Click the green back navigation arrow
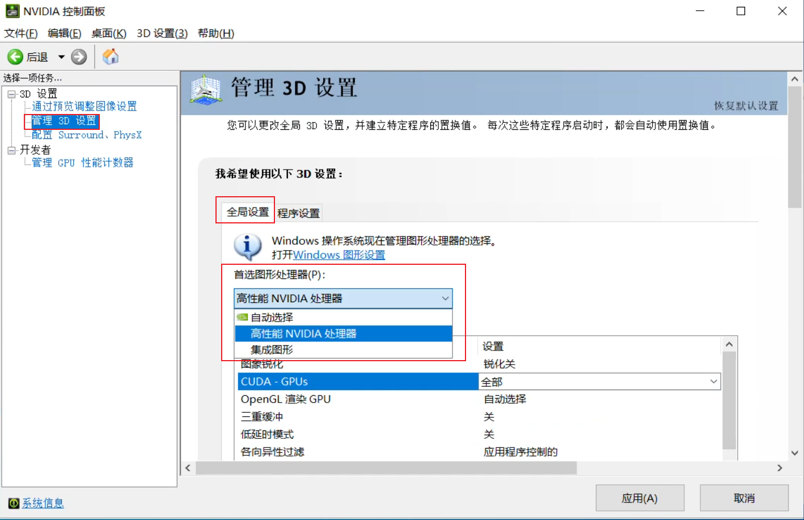The image size is (804, 520). point(16,56)
